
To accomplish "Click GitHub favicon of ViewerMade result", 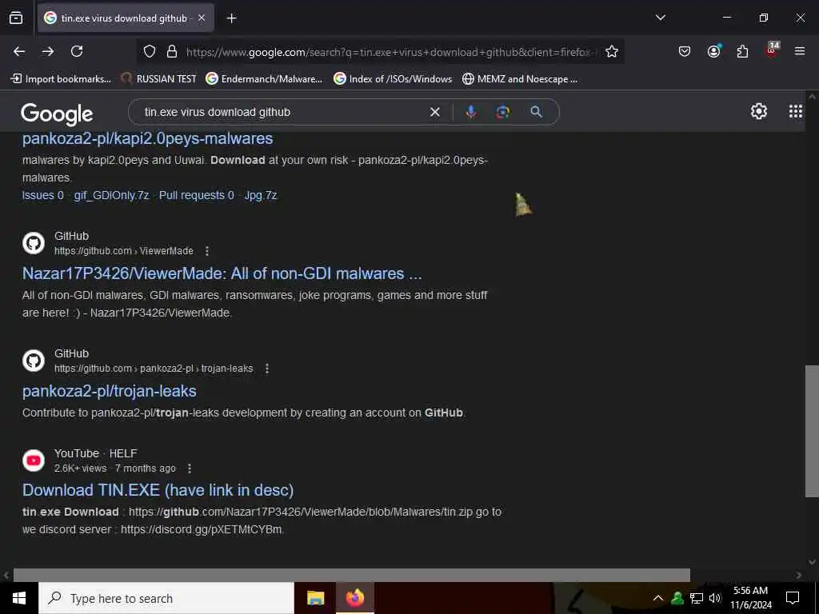I will (x=34, y=243).
